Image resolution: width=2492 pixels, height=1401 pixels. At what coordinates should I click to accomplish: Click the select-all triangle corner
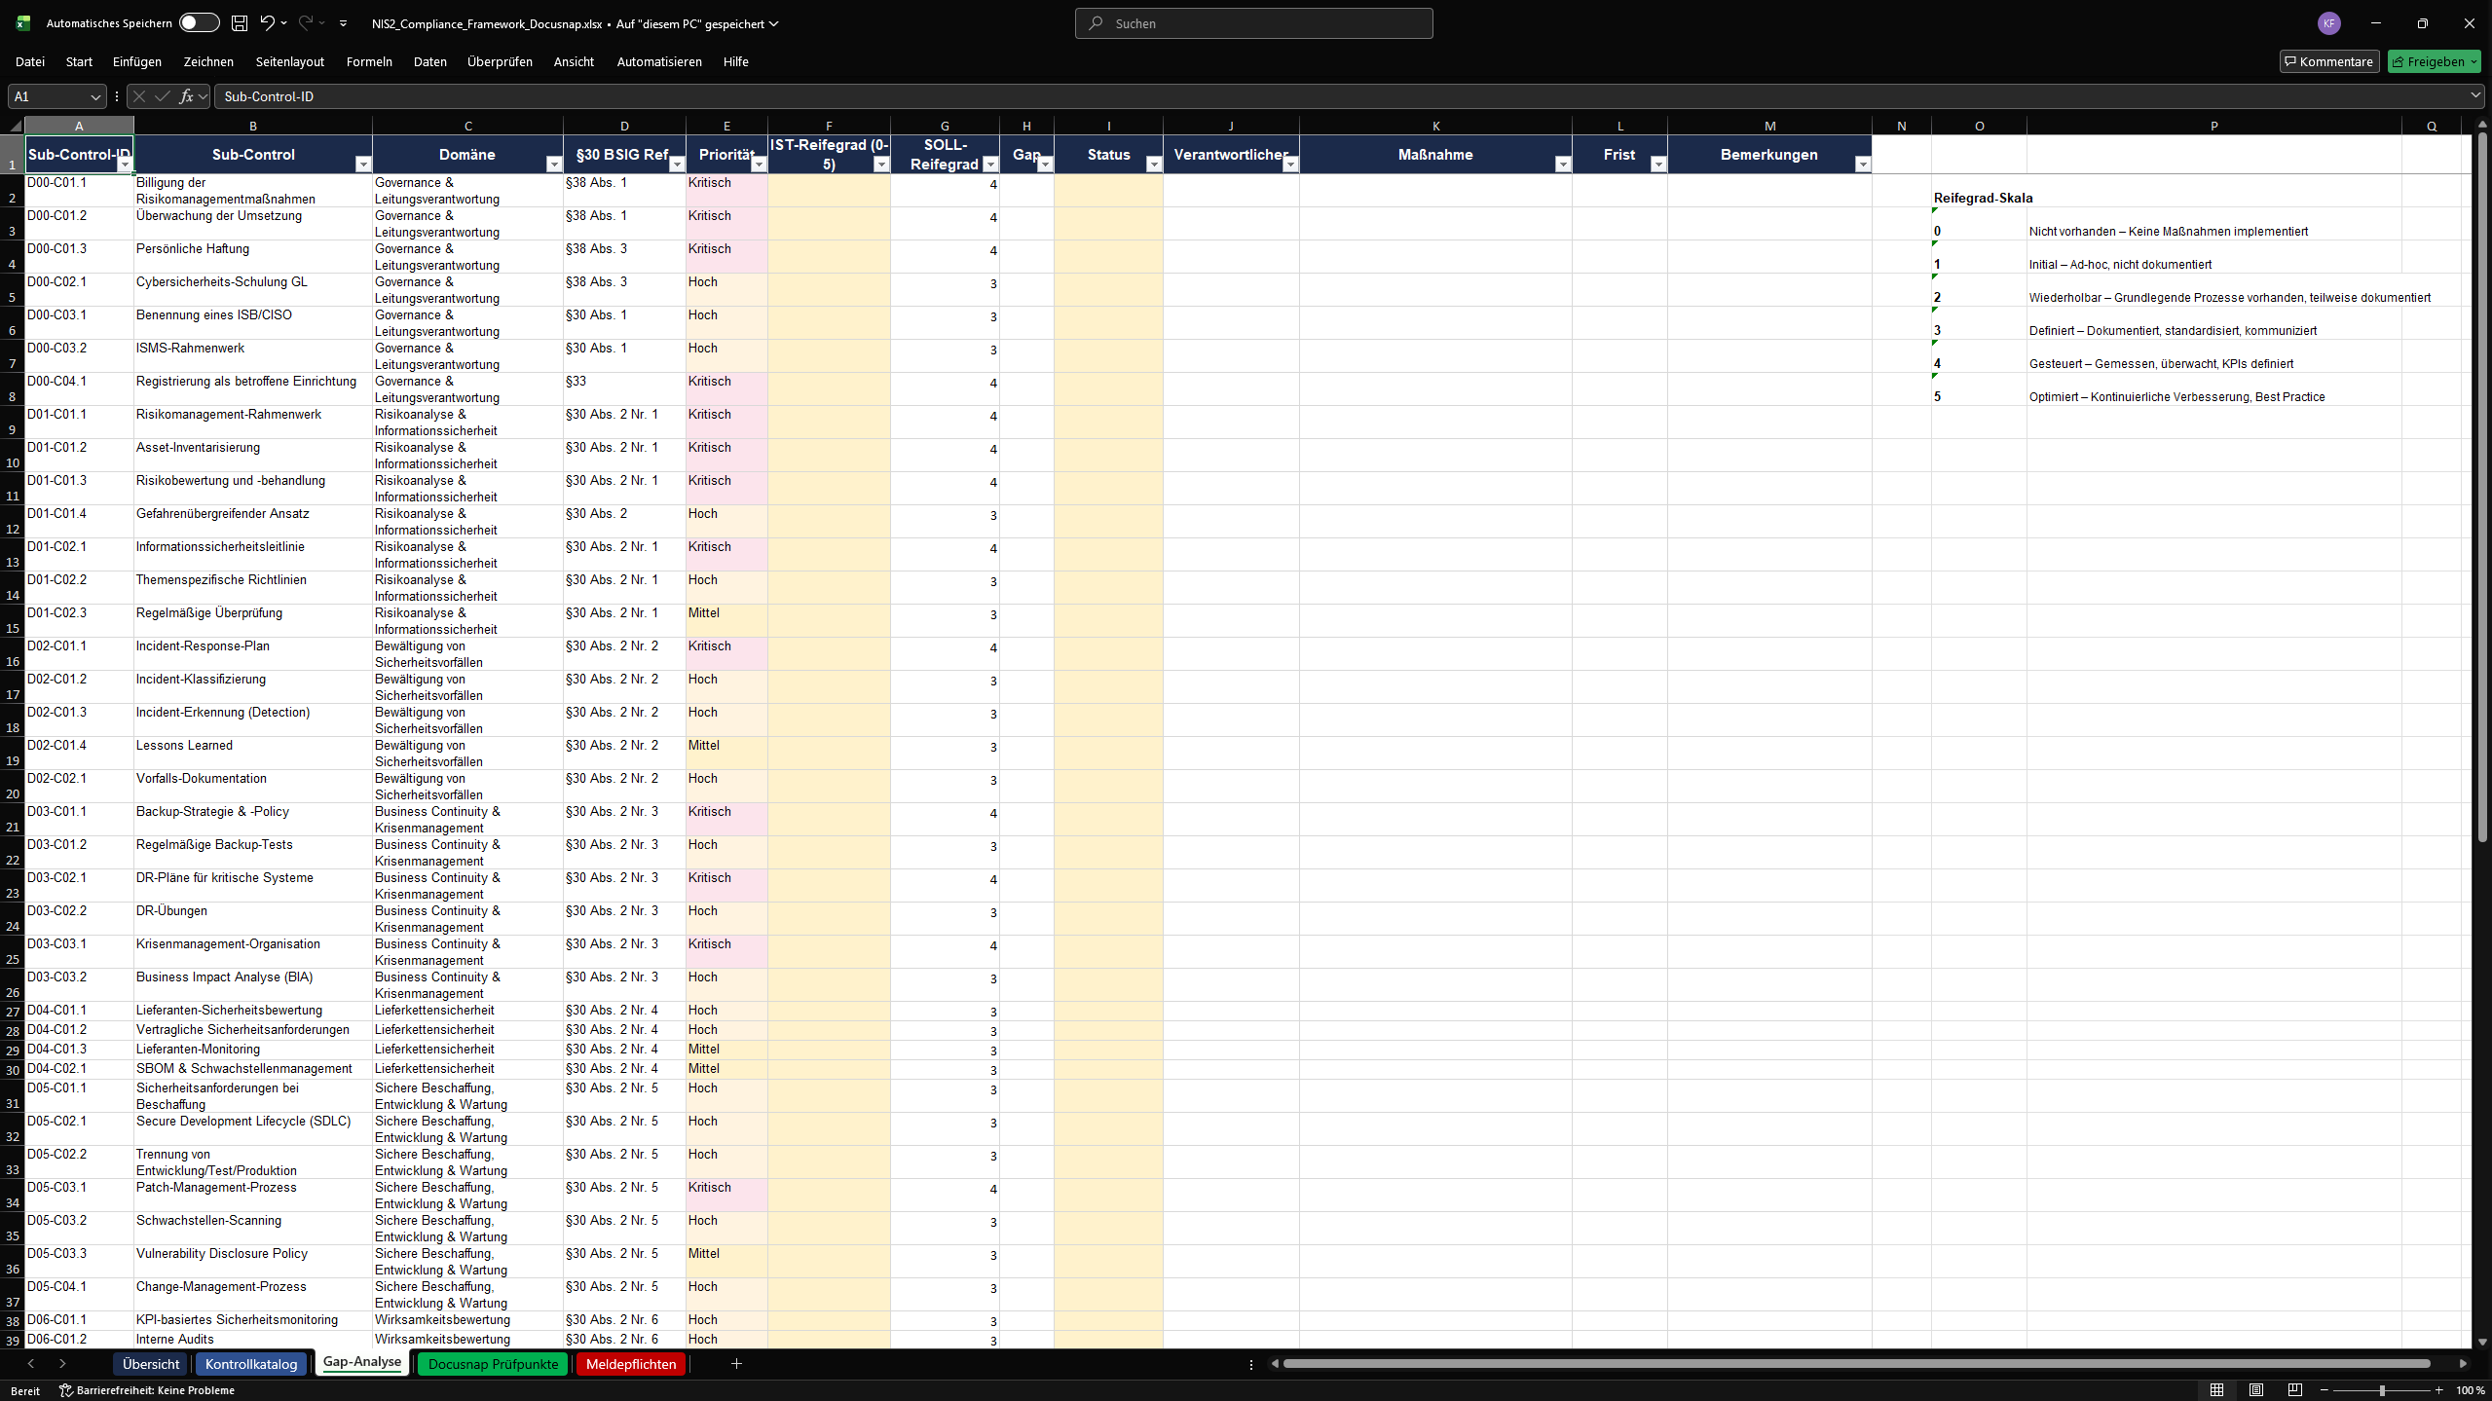(15, 126)
